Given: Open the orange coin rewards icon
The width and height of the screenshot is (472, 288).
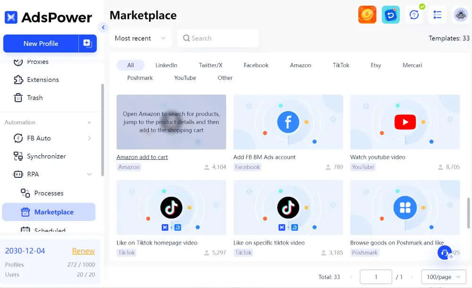Looking at the screenshot, I should coord(367,15).
